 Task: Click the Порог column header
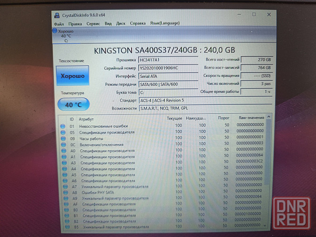224,118
